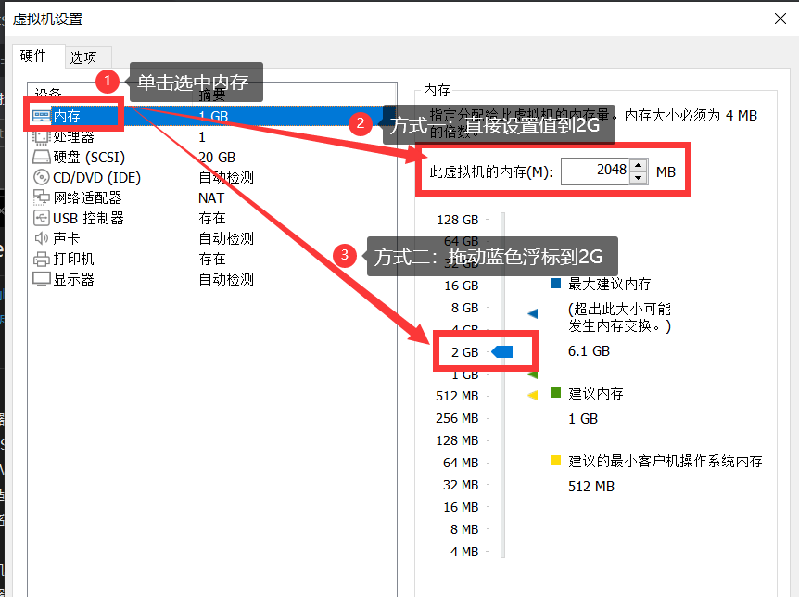The width and height of the screenshot is (799, 597).
Task: Click the blue memory slider thumb at 2 GB
Action: click(x=502, y=351)
